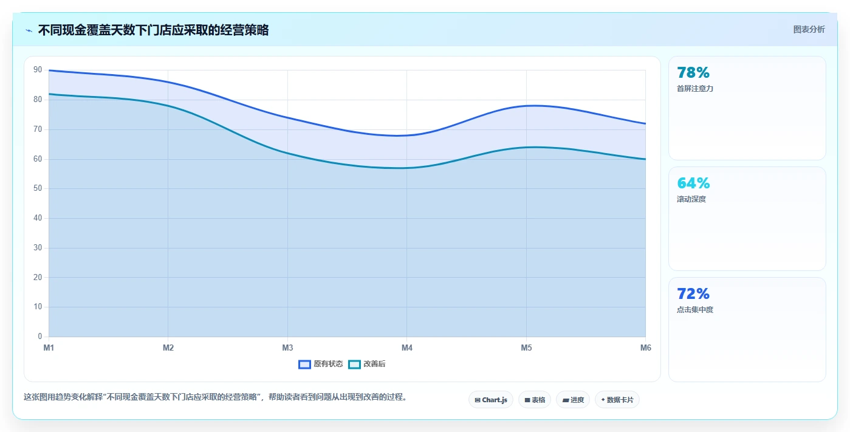Open the 72% 点击集中度 card
Screen dimensions: 850x432
tap(747, 329)
